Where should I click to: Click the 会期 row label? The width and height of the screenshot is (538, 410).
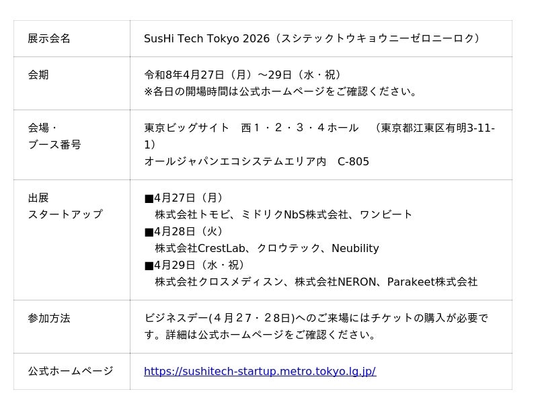tap(38, 75)
